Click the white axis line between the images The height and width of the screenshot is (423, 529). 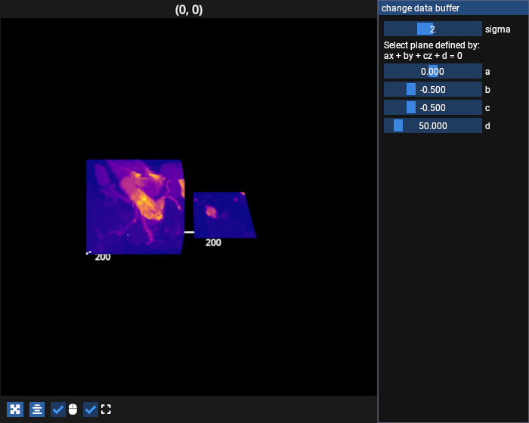coord(189,232)
